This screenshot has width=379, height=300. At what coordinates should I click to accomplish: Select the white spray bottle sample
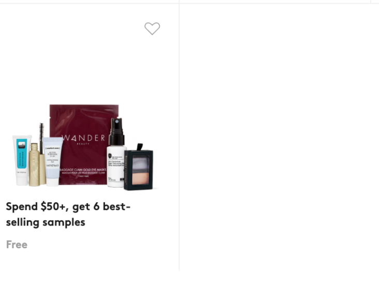[116, 153]
